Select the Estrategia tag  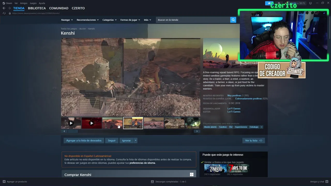(x=254, y=127)
